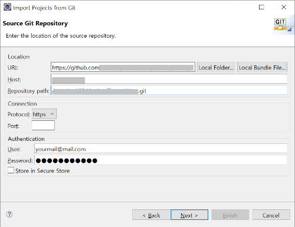Viewport: 295px width, 227px height.
Task: Click the Password field
Action: (x=160, y=160)
